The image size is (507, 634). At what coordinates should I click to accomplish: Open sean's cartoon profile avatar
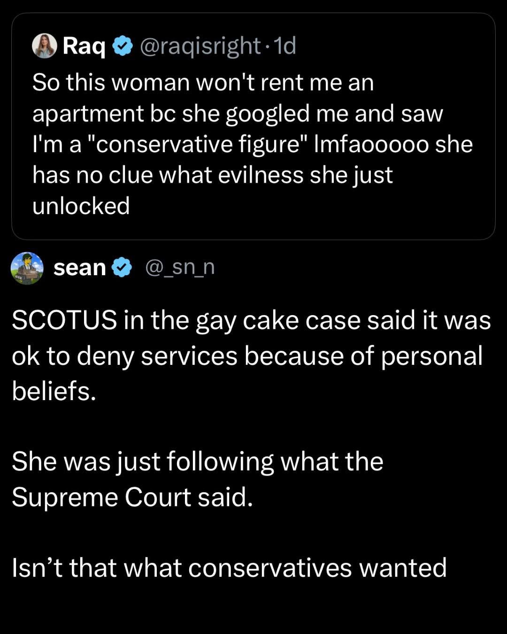(27, 268)
